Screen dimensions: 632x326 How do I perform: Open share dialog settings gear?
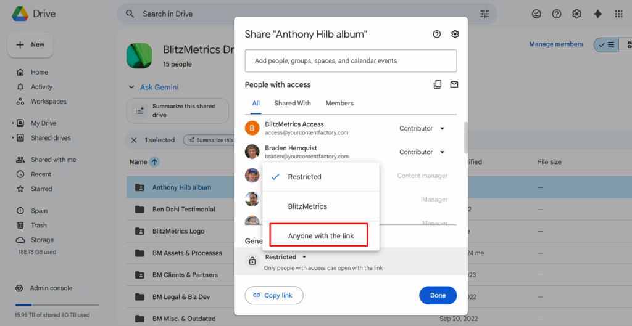click(x=455, y=35)
